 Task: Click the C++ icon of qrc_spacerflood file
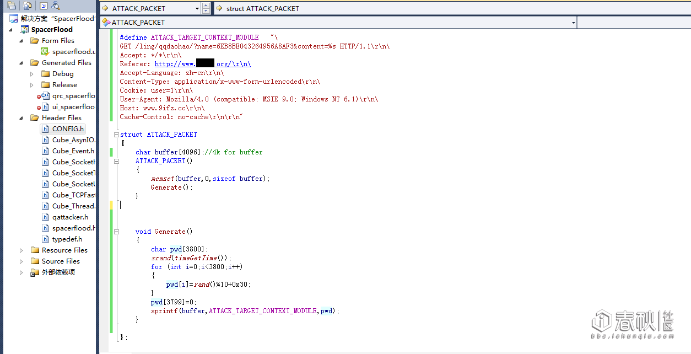(x=46, y=95)
